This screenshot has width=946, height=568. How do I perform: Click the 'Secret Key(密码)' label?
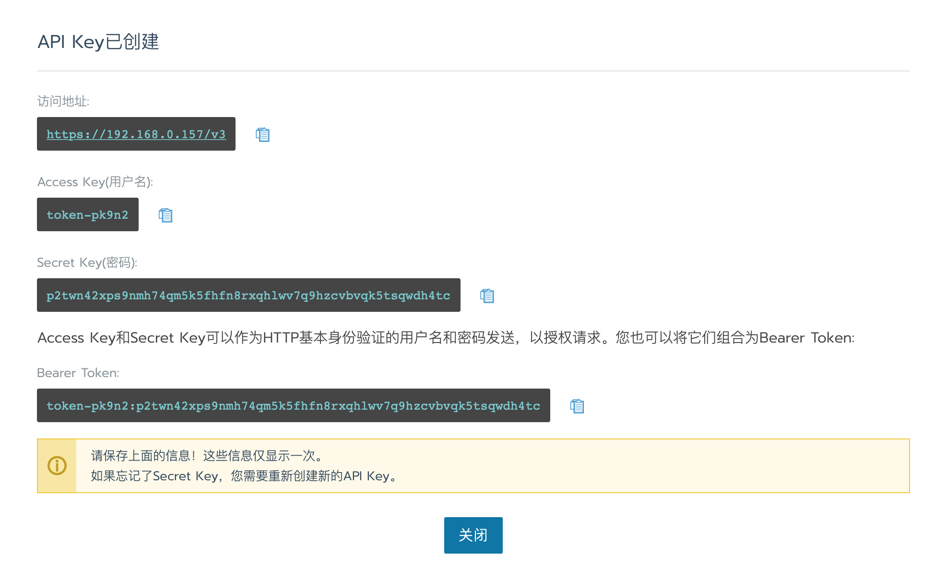click(87, 262)
